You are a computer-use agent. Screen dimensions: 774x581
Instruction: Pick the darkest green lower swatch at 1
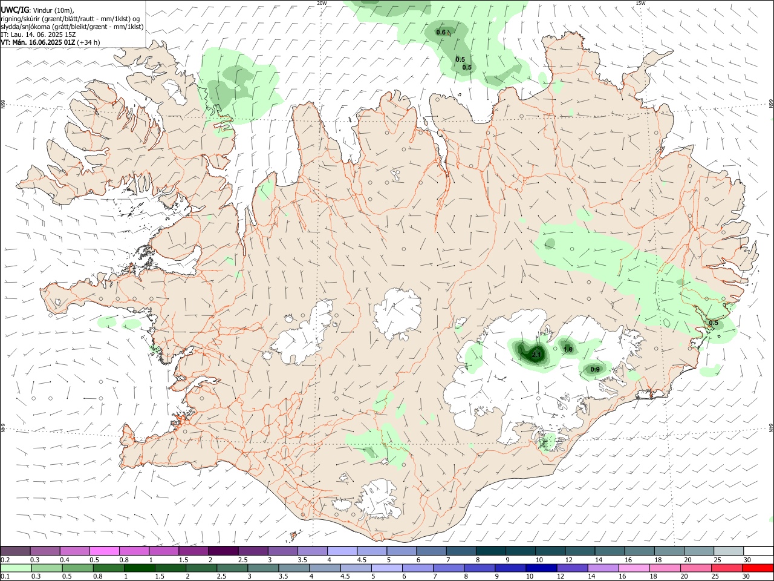pos(140,568)
